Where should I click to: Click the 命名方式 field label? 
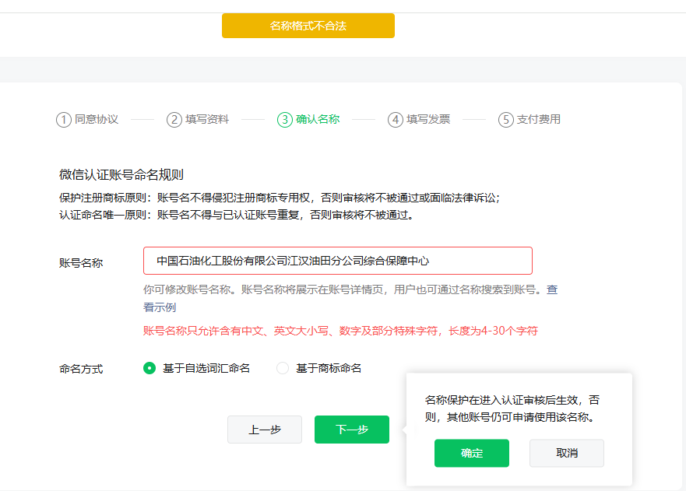pyautogui.click(x=81, y=369)
